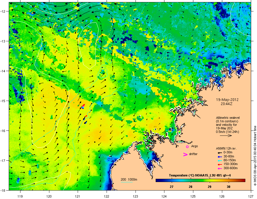Click the 0.5m/s velocity scale arrow

[226, 135]
